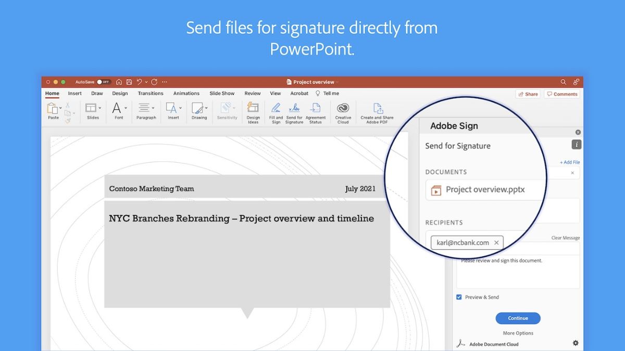Open the Drawing tools icon

click(197, 108)
